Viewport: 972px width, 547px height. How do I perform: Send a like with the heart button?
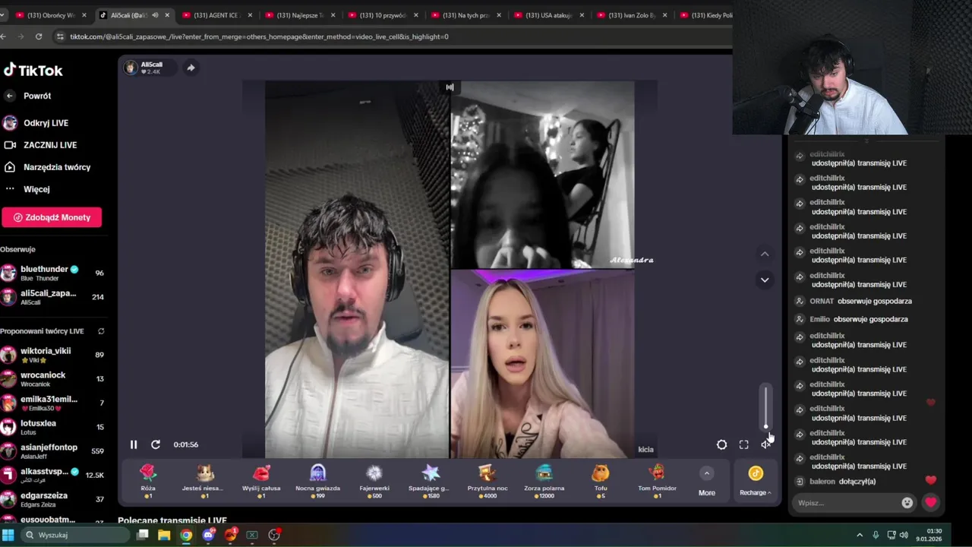[x=930, y=503]
